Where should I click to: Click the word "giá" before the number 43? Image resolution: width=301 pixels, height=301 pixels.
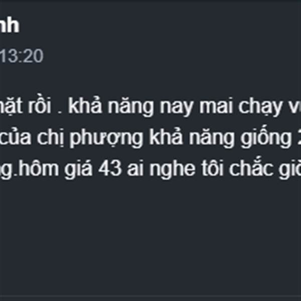[78, 169]
